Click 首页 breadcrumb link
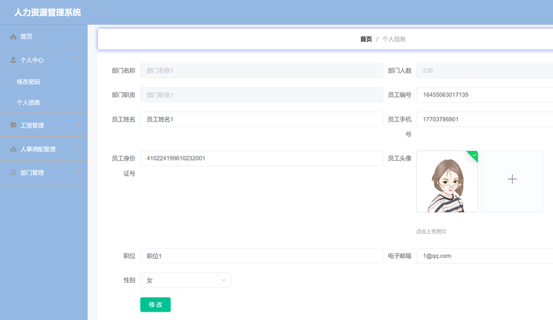Screen dimensions: 553x320 point(366,39)
